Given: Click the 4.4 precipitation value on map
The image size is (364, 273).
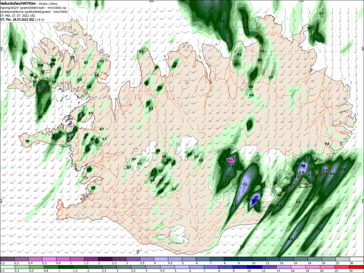Looking at the screenshot, I should 332,173.
